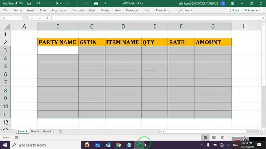This screenshot has height=149, width=266.
Task: Add a new sheet with plus icon
Action: click(x=60, y=132)
